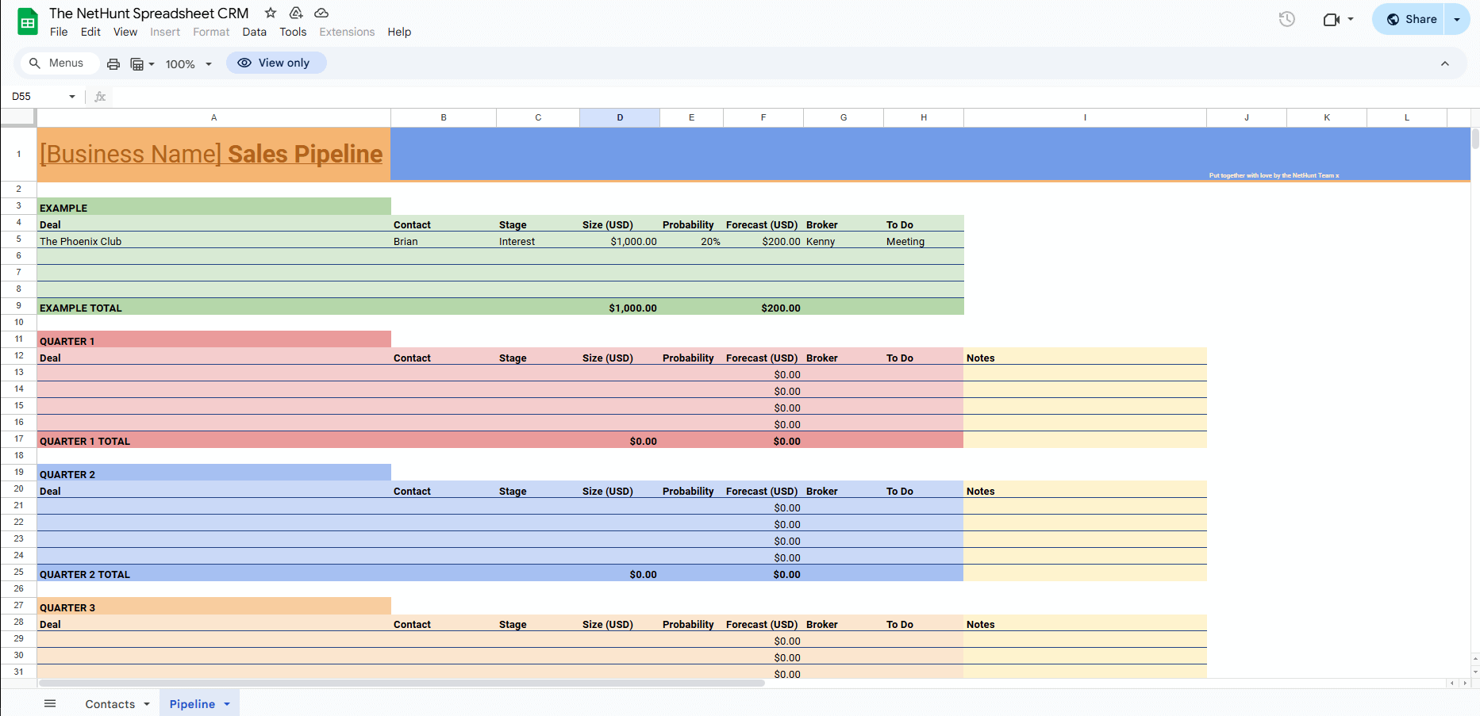This screenshot has height=716, width=1480.
Task: Click the Share button
Action: click(1411, 18)
